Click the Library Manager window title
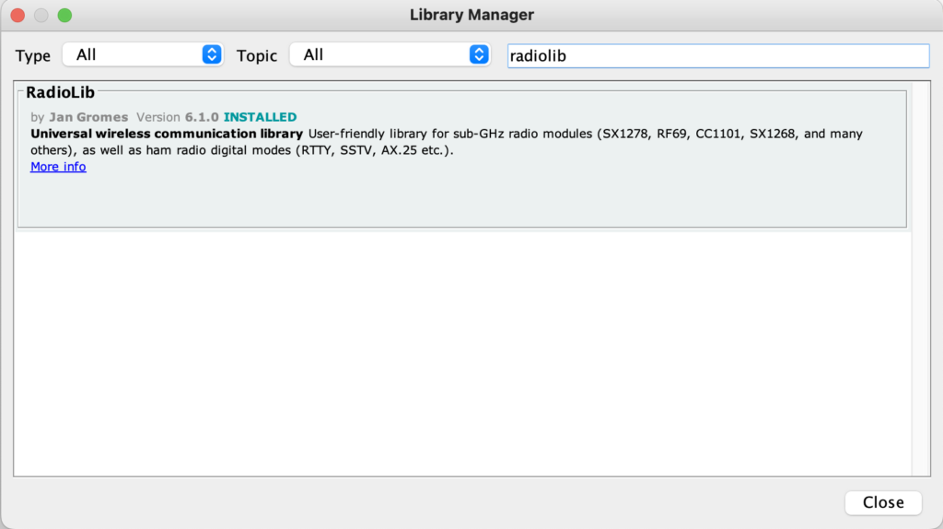Screen dimensions: 943x529 click(471, 15)
